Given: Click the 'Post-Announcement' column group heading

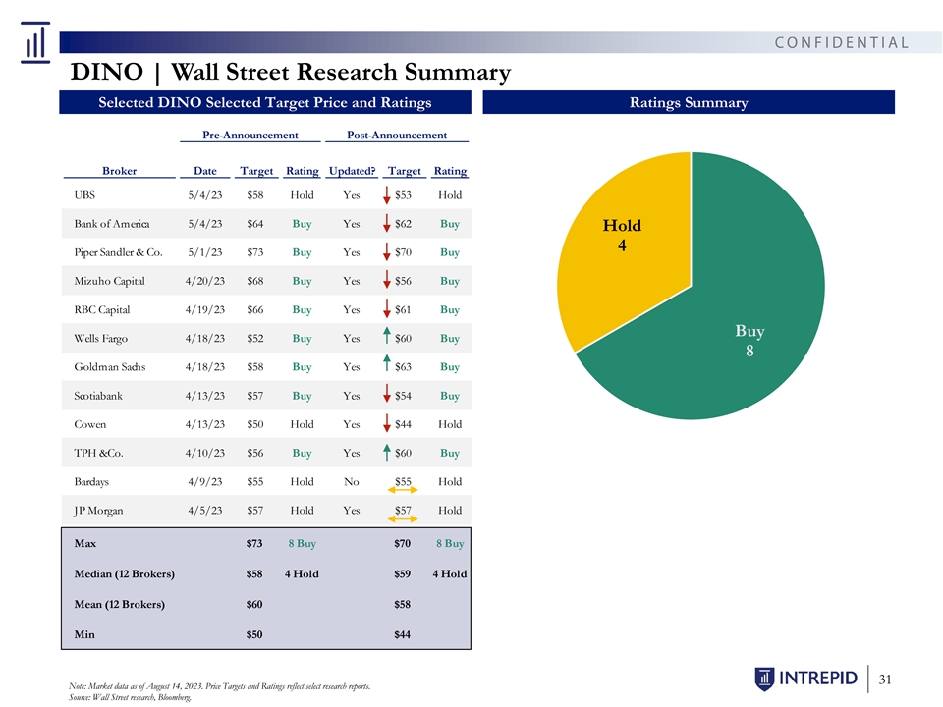Looking at the screenshot, I should click(x=397, y=136).
